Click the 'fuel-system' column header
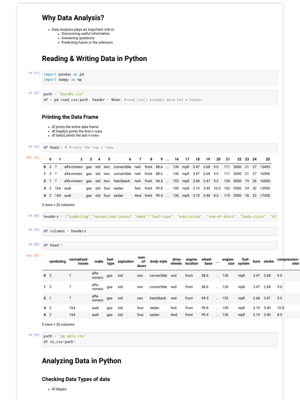The image size is (300, 400). (244, 261)
